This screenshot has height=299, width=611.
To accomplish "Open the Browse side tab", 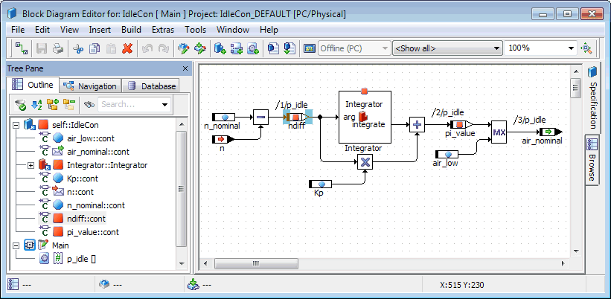I will click(592, 161).
